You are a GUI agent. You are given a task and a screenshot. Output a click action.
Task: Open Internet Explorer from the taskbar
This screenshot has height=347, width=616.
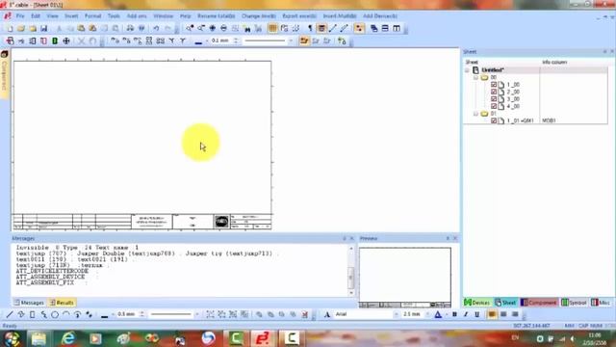click(x=68, y=338)
